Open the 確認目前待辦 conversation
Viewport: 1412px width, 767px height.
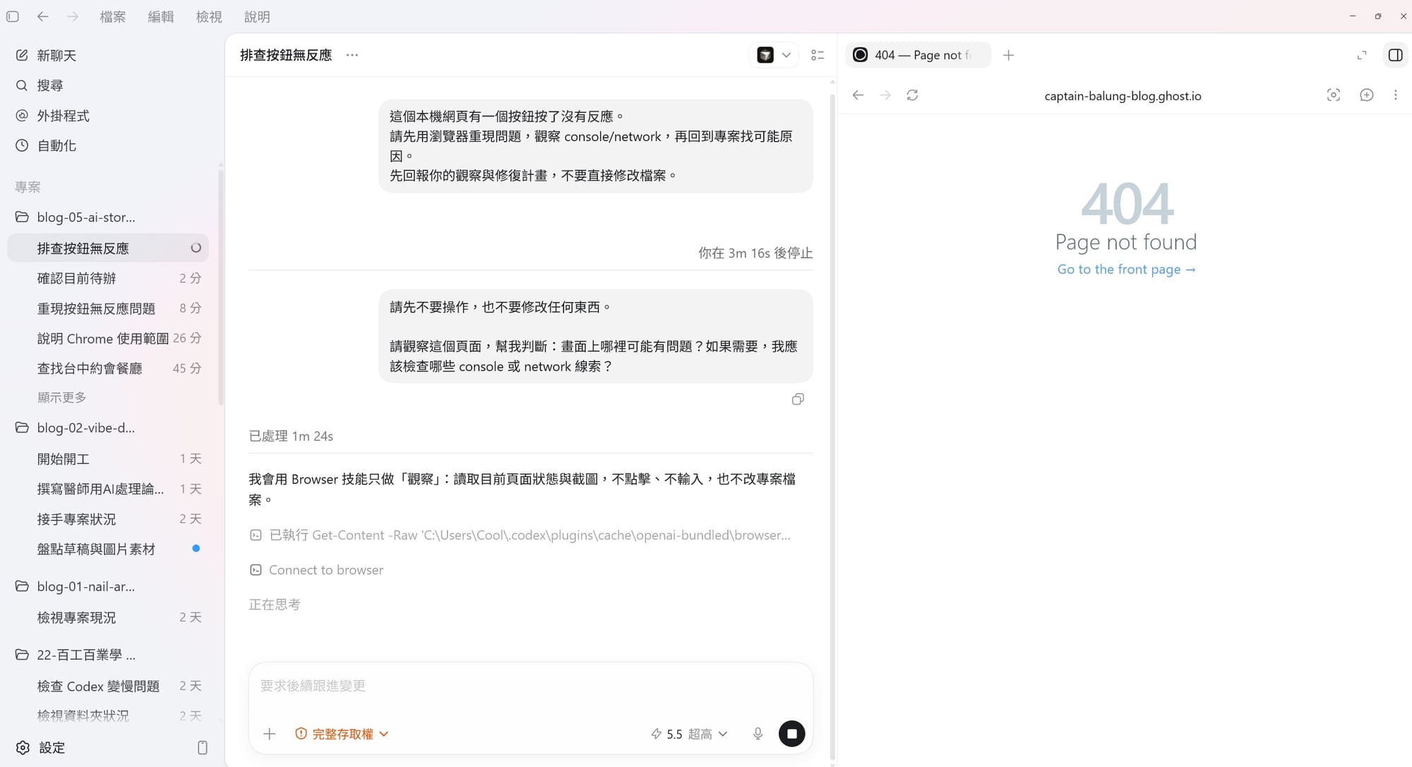(x=108, y=278)
